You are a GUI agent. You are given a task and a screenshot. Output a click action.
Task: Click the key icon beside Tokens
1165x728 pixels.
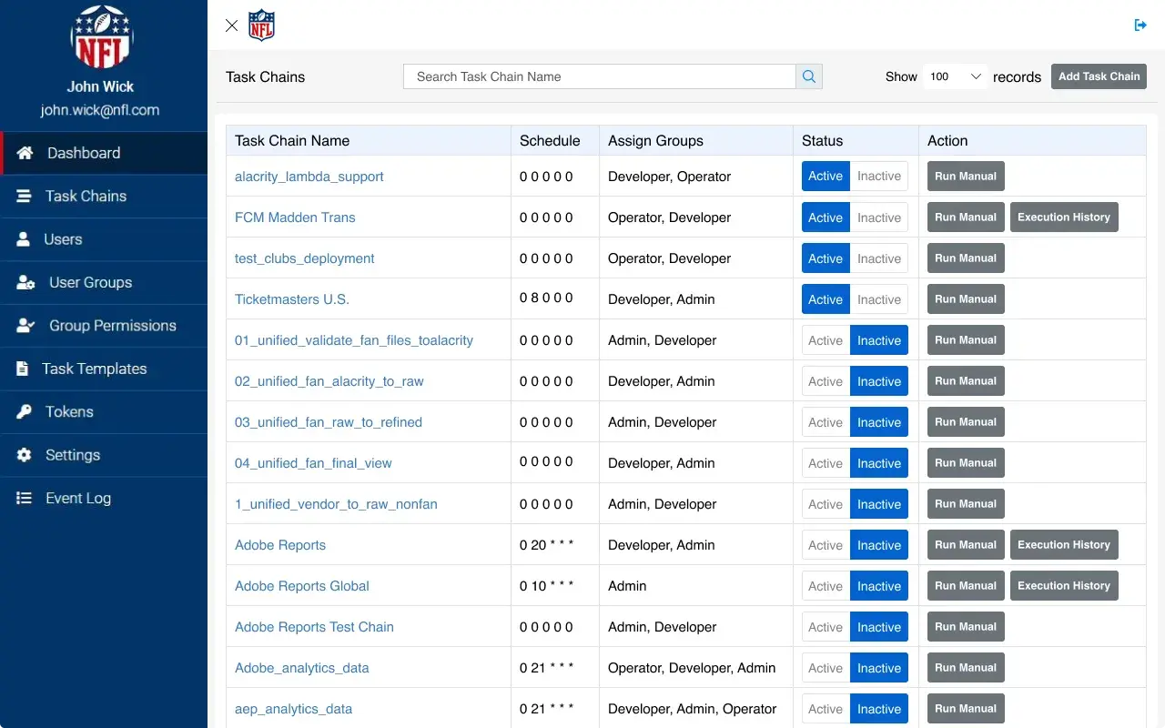tap(25, 412)
